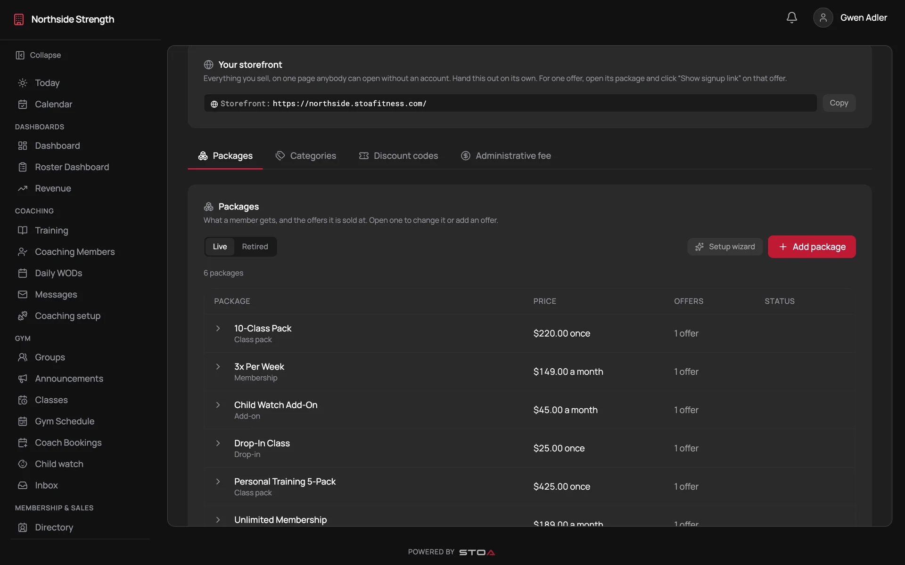The width and height of the screenshot is (905, 565).
Task: Open Training book icon
Action: click(23, 230)
